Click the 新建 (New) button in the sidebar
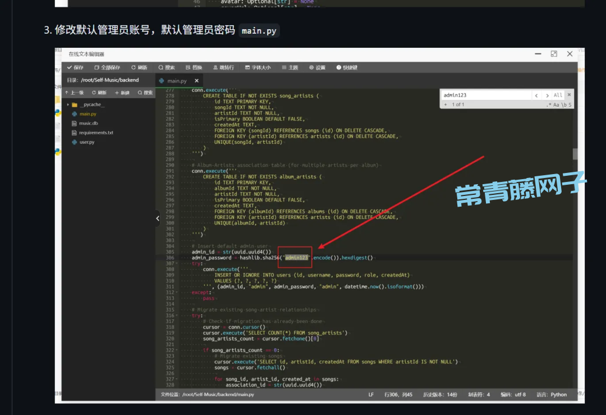Screen dimensions: 606x415 coord(122,93)
